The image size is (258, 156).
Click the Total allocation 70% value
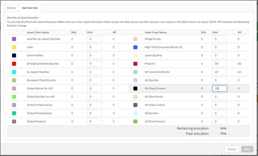click(x=223, y=133)
